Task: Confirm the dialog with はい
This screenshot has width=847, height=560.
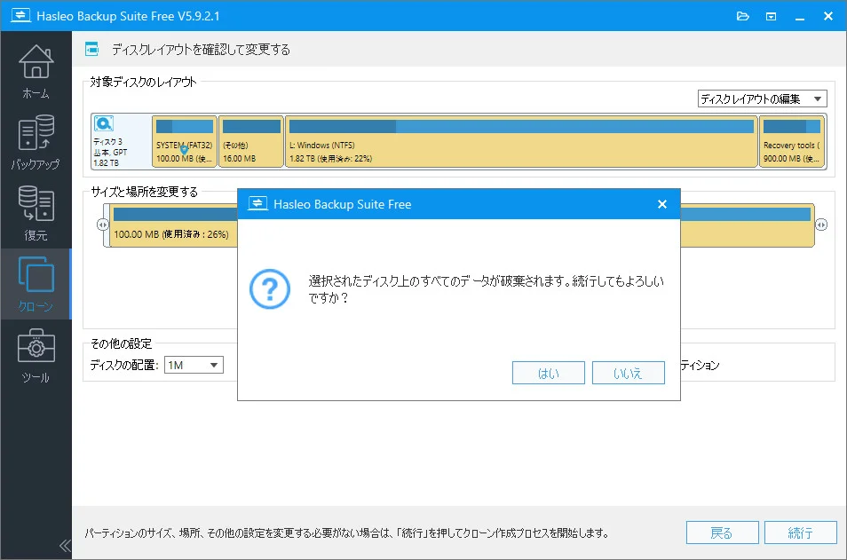Action: (549, 373)
